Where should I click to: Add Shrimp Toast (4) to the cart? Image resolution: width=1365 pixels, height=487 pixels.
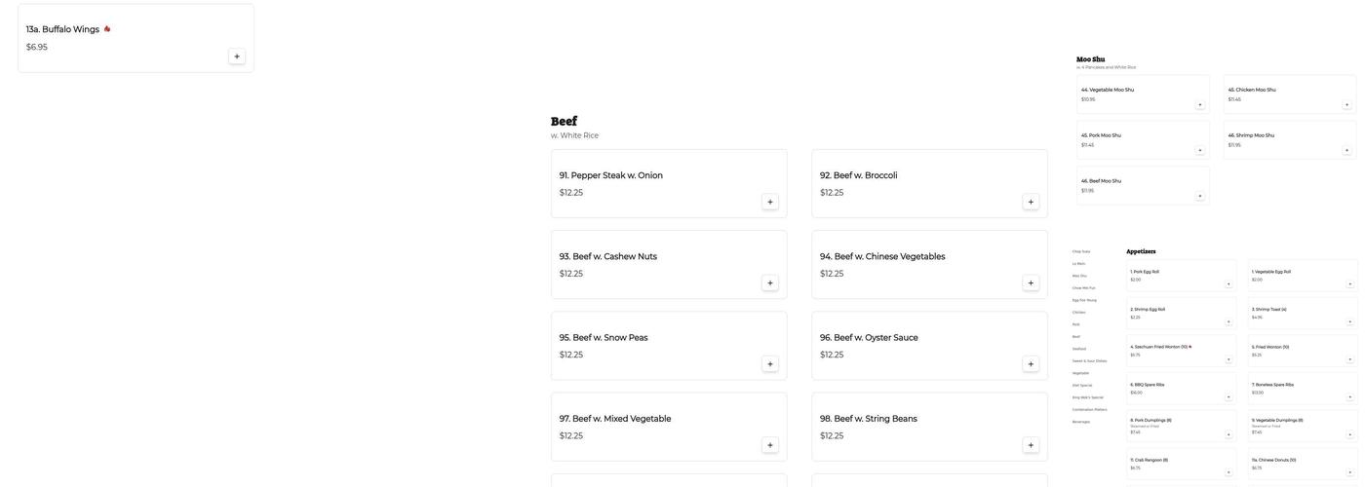1350,321
